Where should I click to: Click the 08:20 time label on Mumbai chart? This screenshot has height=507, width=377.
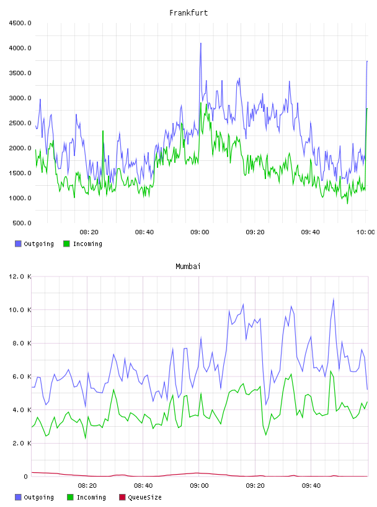click(x=87, y=486)
